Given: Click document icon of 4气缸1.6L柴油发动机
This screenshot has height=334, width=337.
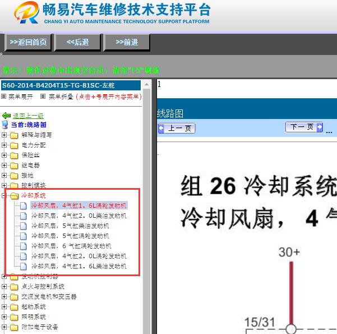Looking at the screenshot, I should 24,267.
